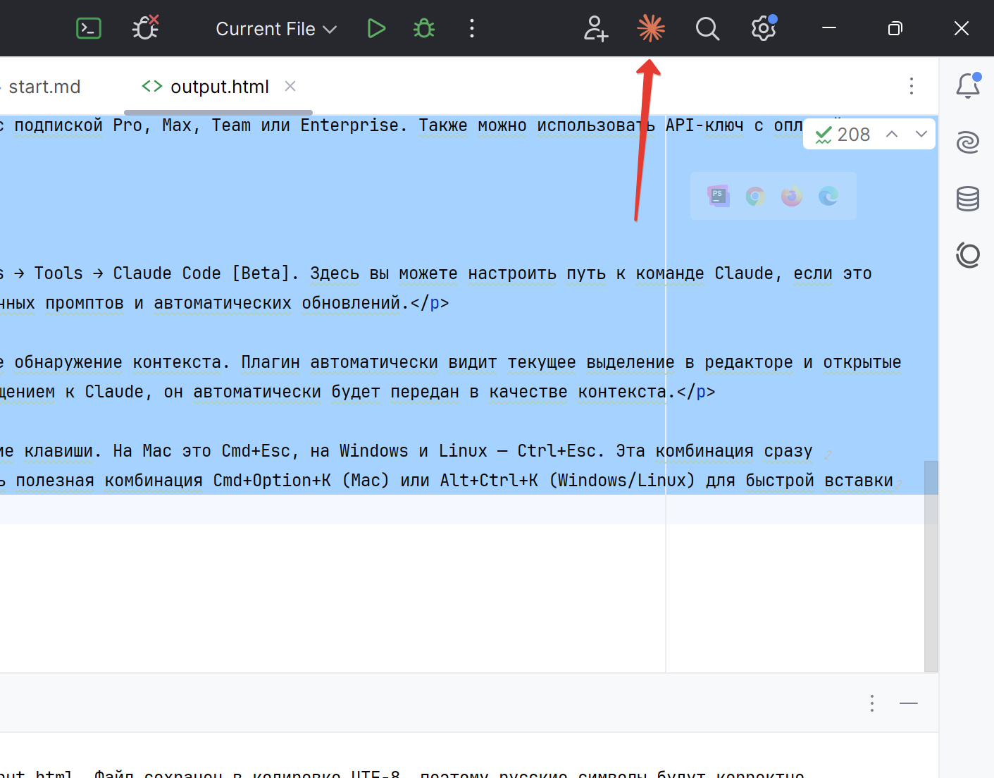Jump to next highlighted problem with down chevron
Viewport: 994px width, 778px height.
(x=921, y=134)
